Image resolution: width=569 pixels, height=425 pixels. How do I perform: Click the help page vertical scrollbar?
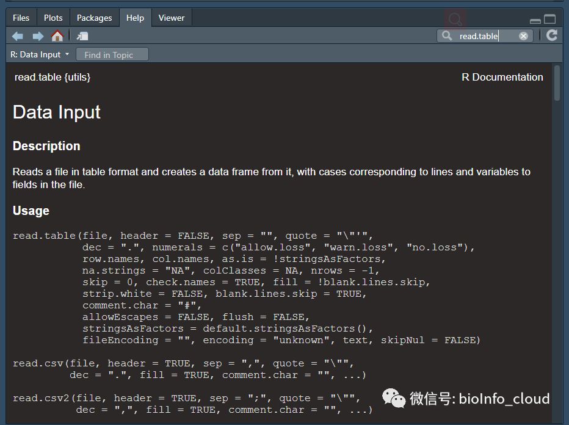point(557,83)
